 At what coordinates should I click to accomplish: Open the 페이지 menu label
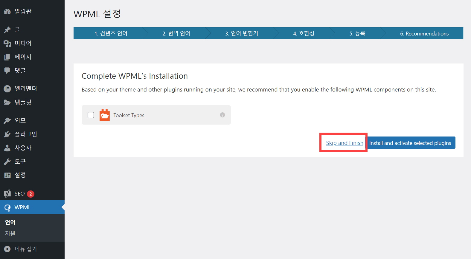coord(23,57)
